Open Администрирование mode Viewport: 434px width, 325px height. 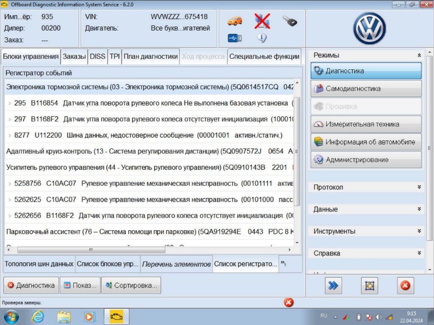(366, 160)
